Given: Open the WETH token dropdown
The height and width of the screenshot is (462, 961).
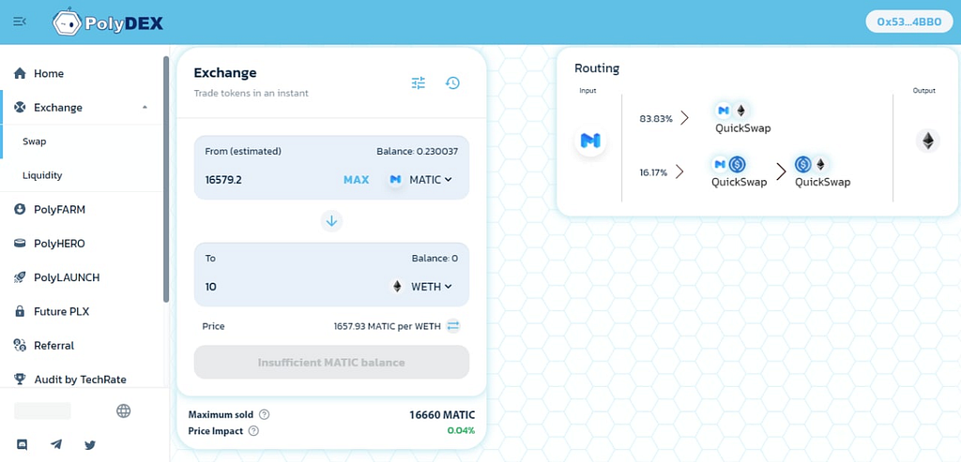Looking at the screenshot, I should 421,287.
